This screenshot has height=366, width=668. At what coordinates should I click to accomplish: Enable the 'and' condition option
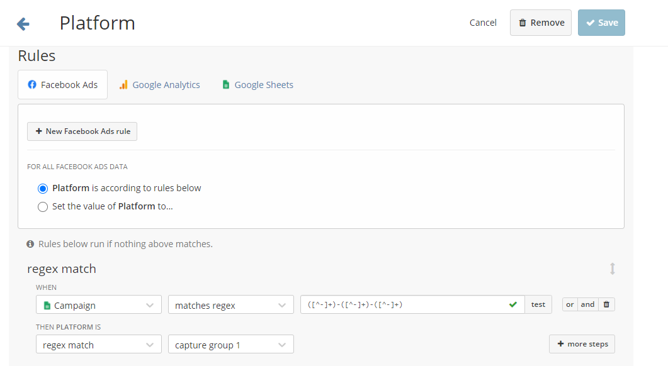click(587, 304)
